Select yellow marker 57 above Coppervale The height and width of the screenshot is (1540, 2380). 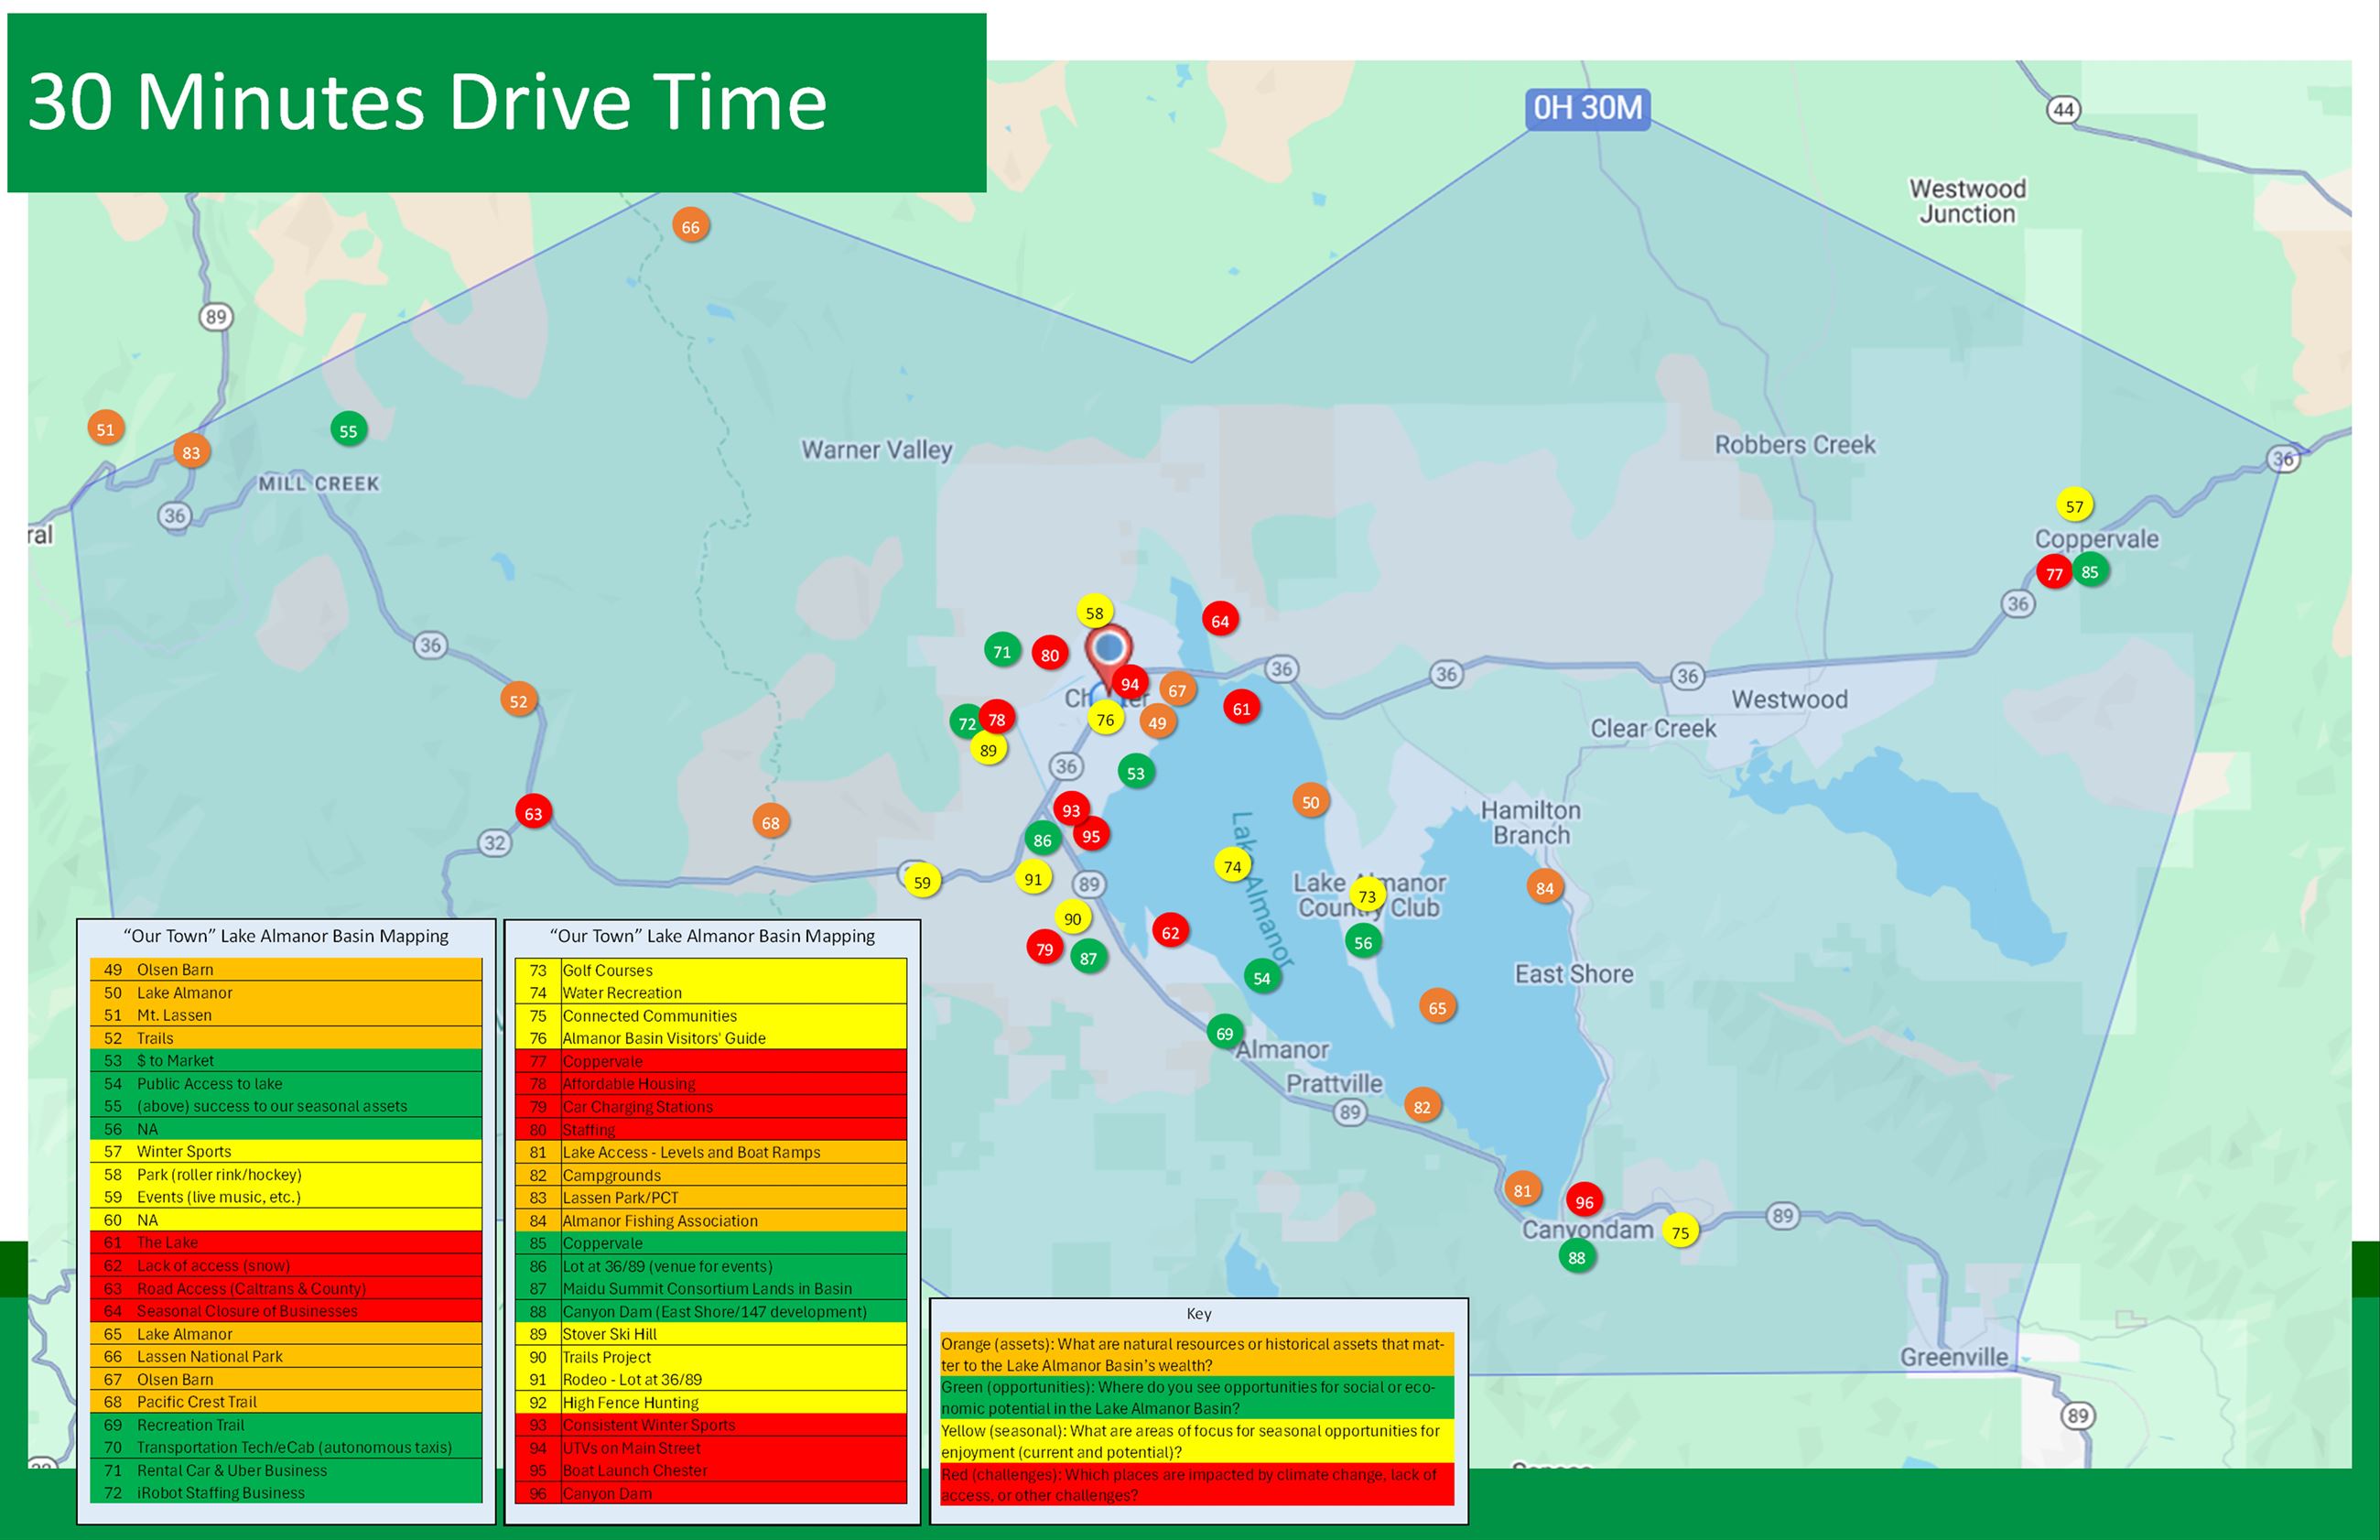2074,506
